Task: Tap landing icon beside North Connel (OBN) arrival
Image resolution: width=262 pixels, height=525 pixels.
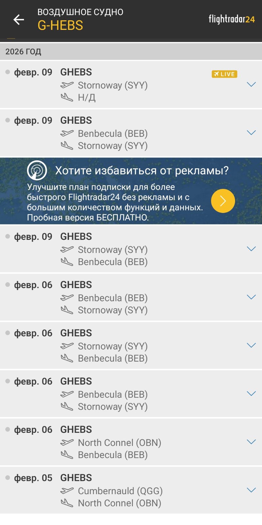Action: pos(67,503)
